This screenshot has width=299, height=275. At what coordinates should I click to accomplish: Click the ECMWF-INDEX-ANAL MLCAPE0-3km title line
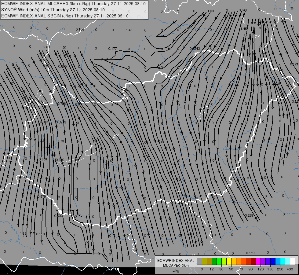click(x=73, y=4)
